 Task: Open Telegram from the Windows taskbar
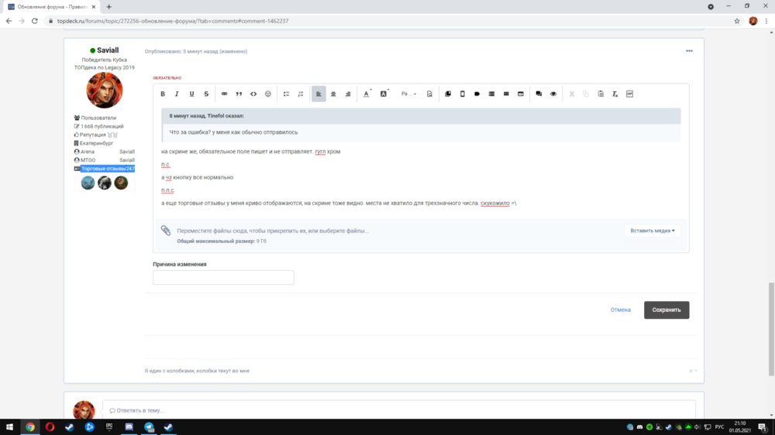click(x=149, y=426)
